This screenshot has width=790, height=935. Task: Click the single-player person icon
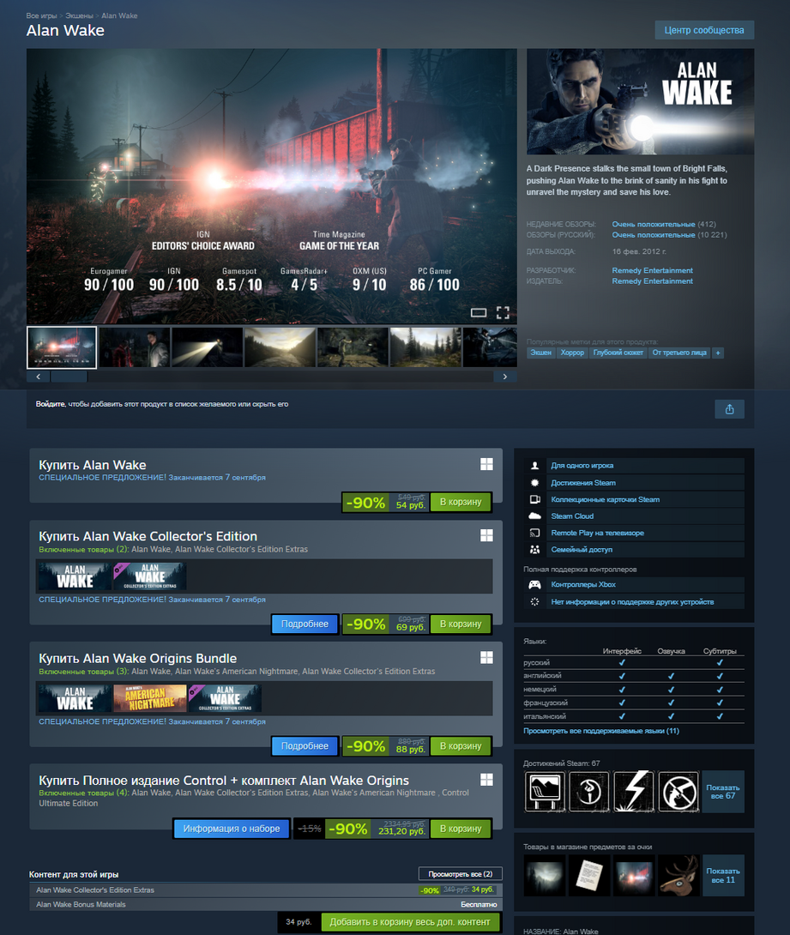pyautogui.click(x=534, y=466)
